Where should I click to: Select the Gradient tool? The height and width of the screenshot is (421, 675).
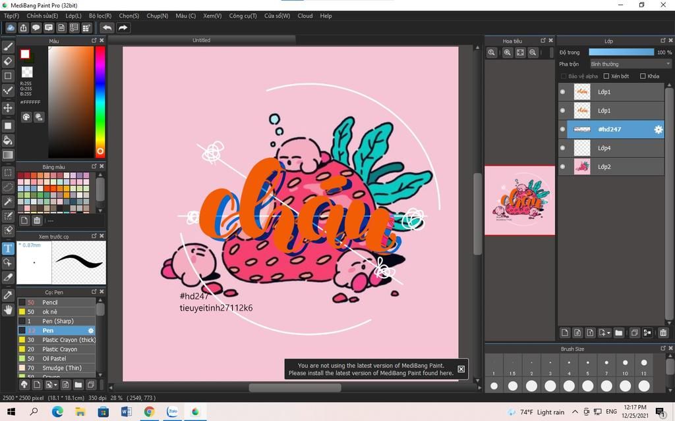pyautogui.click(x=8, y=155)
